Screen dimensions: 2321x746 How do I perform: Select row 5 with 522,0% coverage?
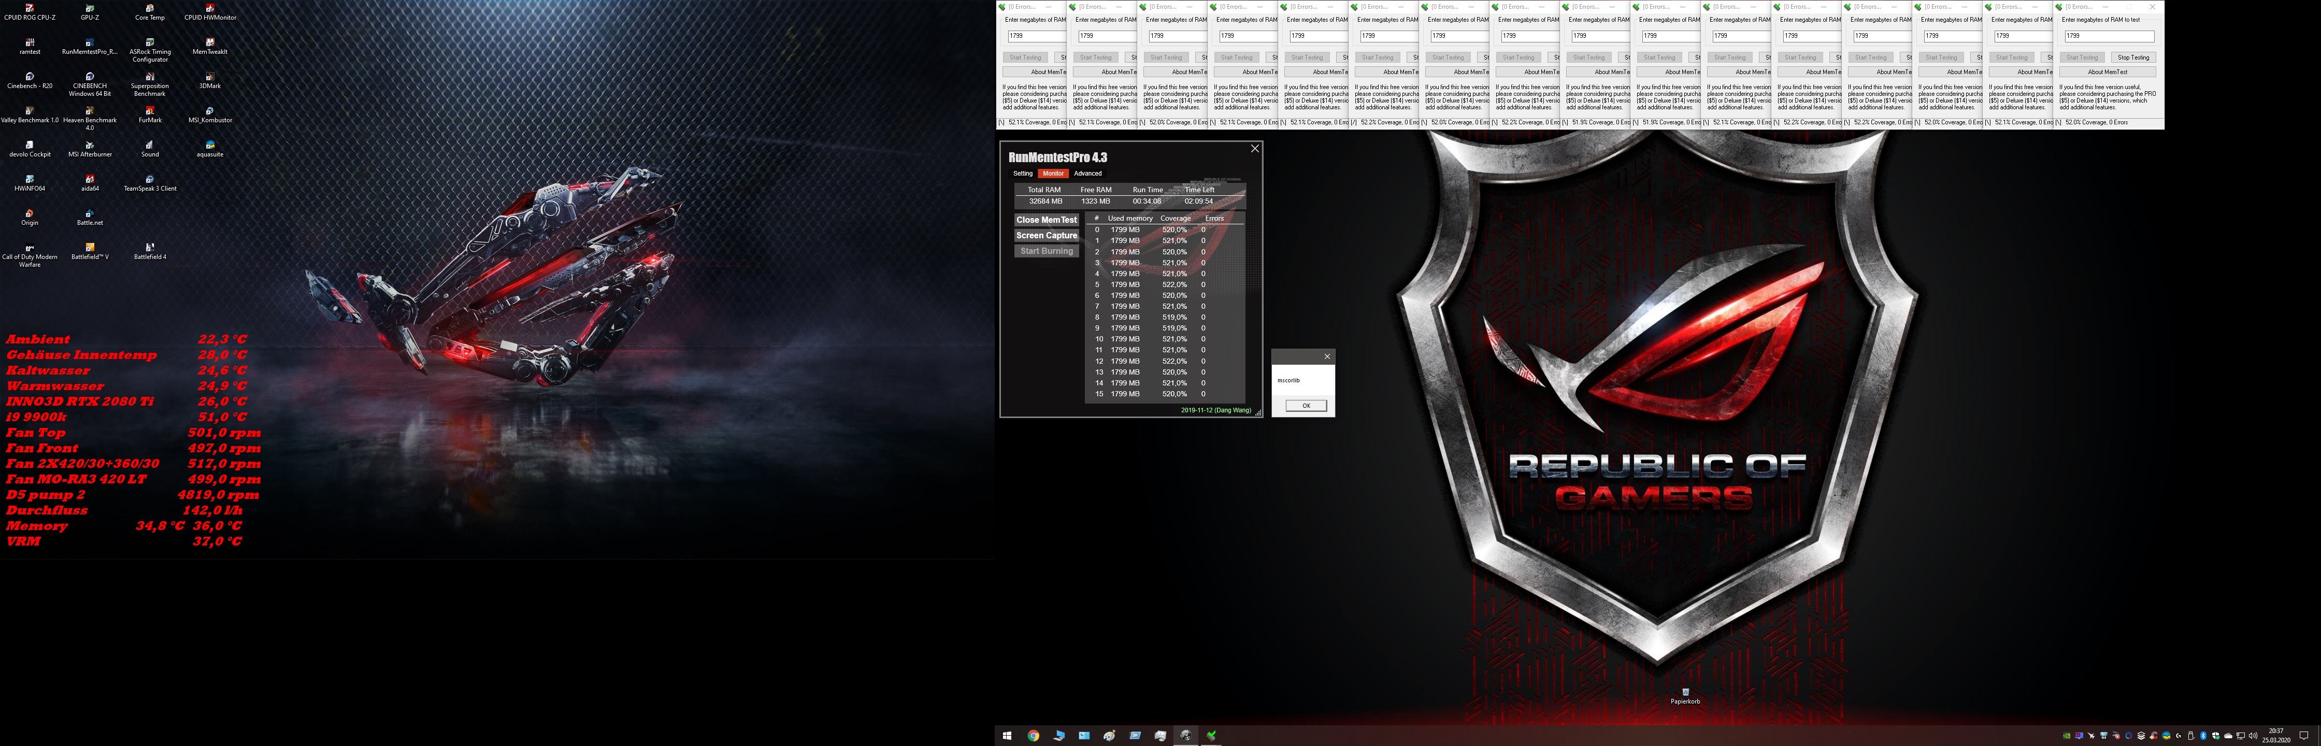point(1165,285)
